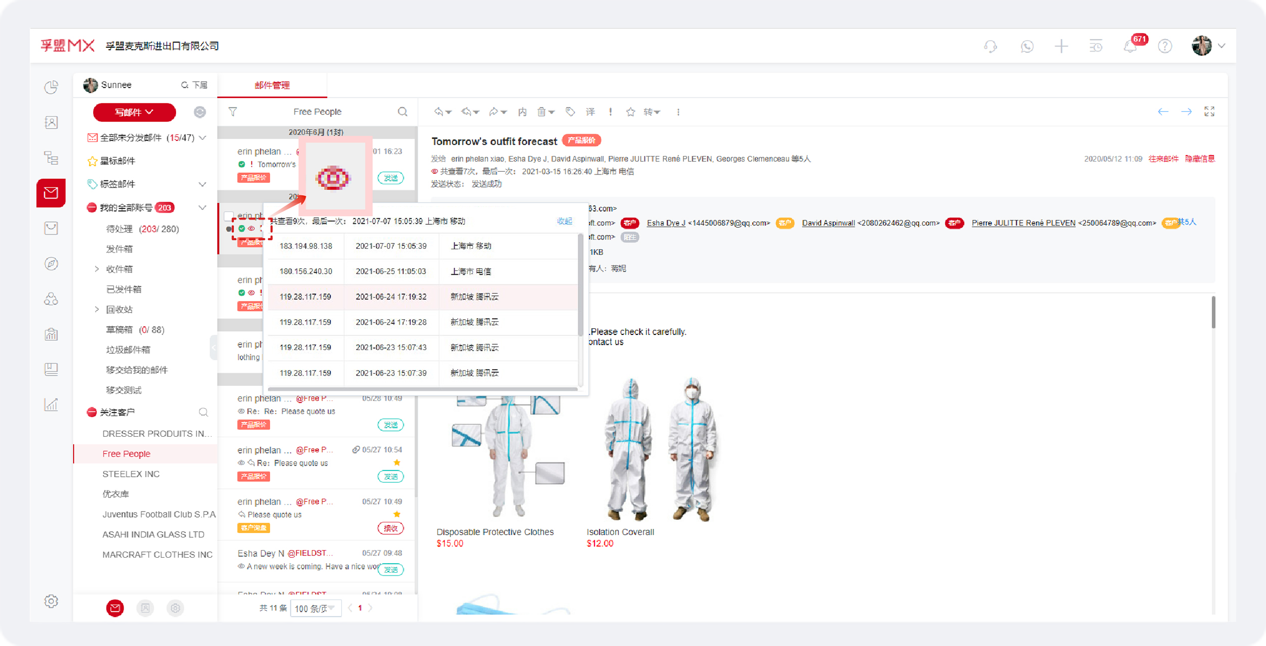
Task: Open the WhatsApp icon in top bar
Action: 1027,47
